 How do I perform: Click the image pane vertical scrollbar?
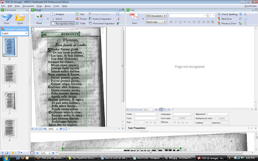point(123,66)
